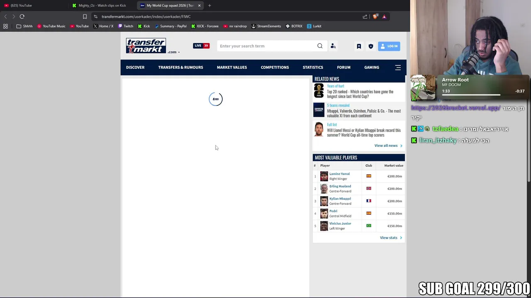Open the Erling Haaland player link
Image resolution: width=531 pixels, height=298 pixels.
pyautogui.click(x=340, y=186)
